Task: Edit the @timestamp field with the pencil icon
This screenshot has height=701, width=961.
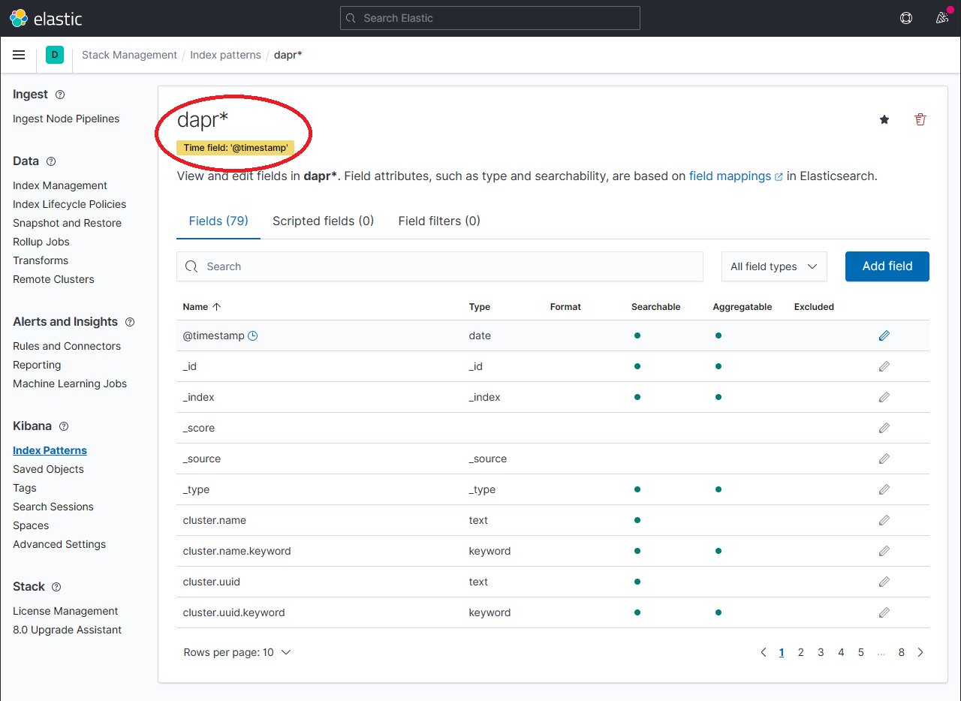Action: pyautogui.click(x=884, y=335)
